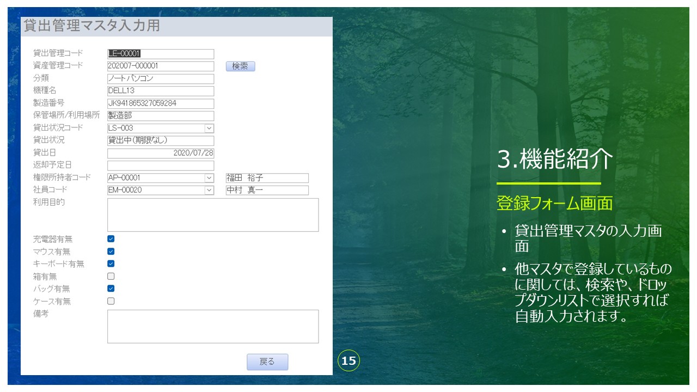697x392 pixels.
Task: Click the 製造番号 serial number field
Action: [161, 103]
